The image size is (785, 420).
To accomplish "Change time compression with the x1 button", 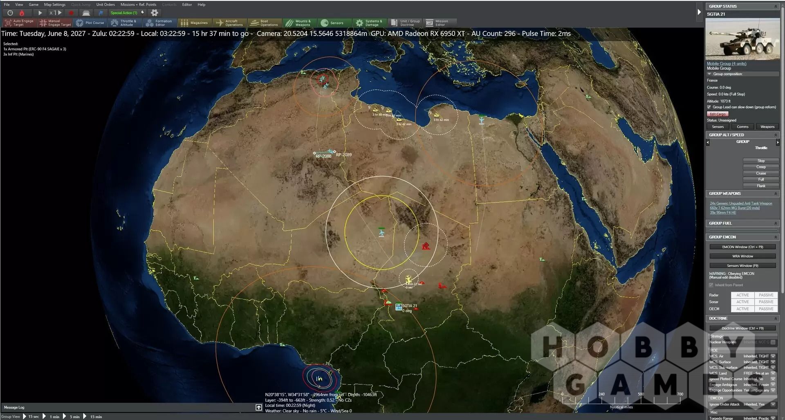I will pos(55,13).
